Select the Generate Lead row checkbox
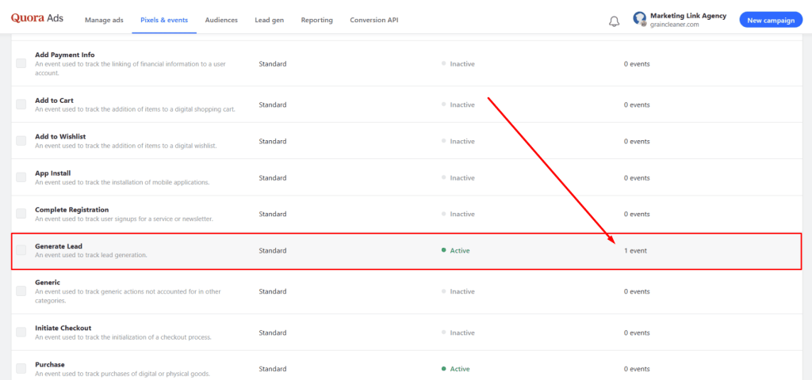This screenshot has width=812, height=380. click(21, 250)
